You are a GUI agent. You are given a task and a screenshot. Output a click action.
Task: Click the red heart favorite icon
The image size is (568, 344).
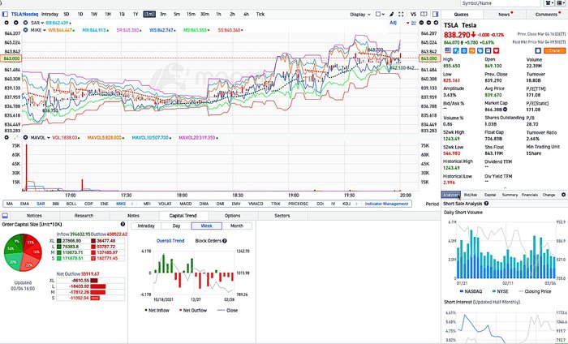(496, 50)
